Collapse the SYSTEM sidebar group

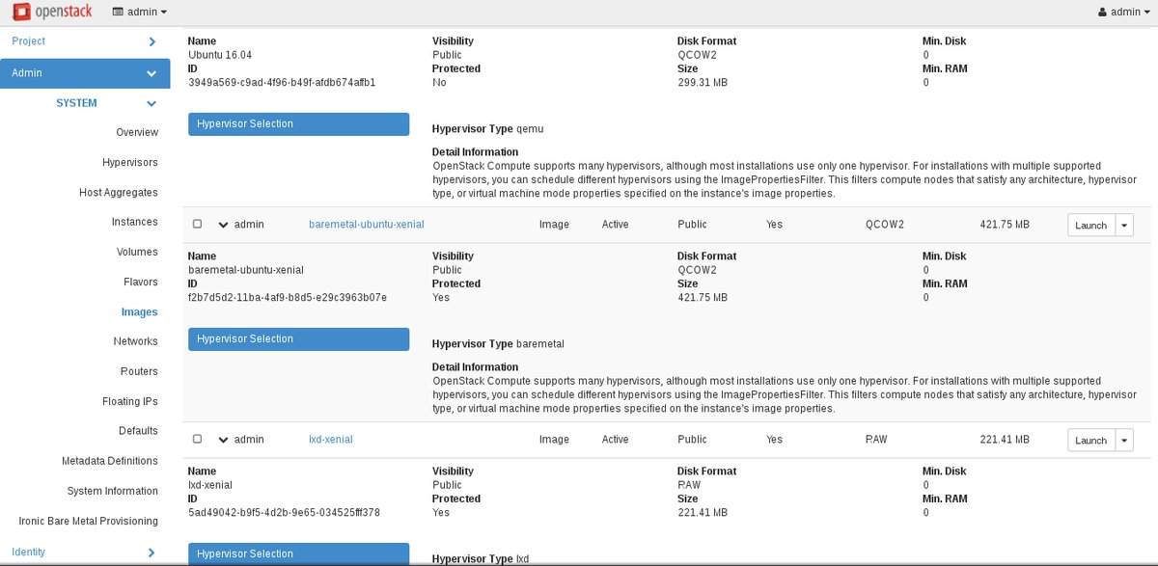coord(106,103)
